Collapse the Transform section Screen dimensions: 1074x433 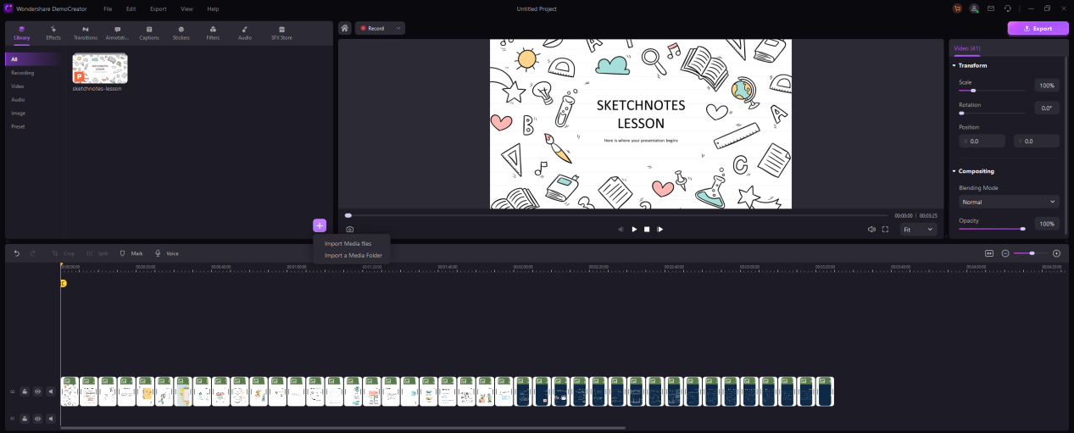point(954,65)
